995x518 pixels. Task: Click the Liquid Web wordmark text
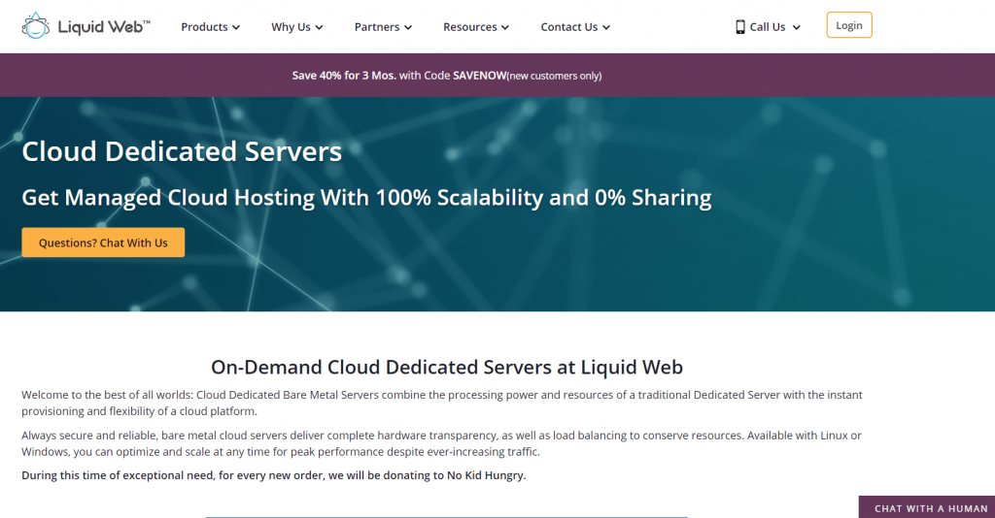pos(104,26)
